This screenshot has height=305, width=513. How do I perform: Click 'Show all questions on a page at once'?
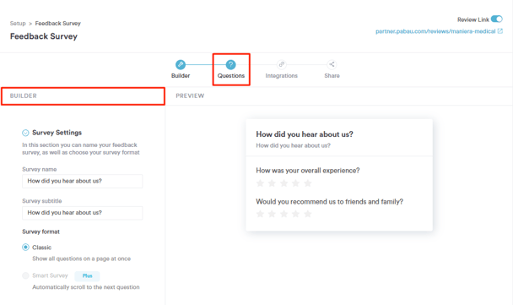click(x=82, y=259)
